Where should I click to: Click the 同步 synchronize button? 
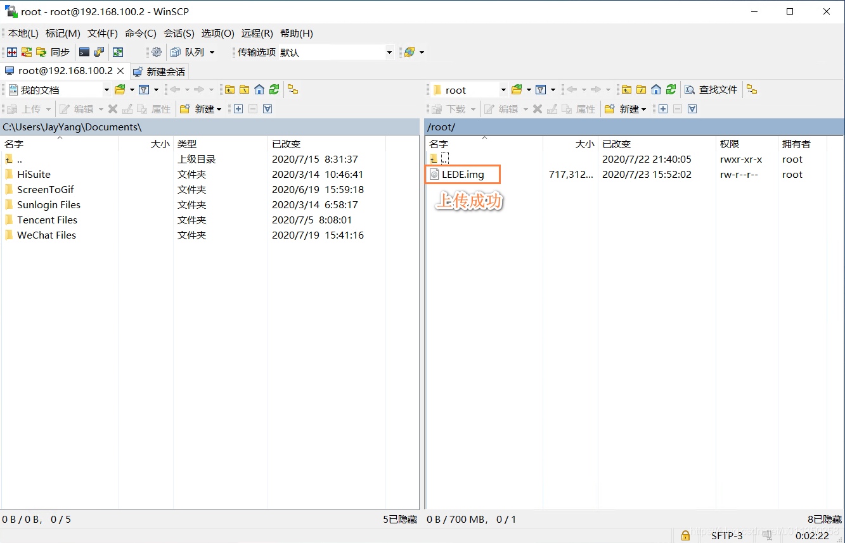point(53,52)
